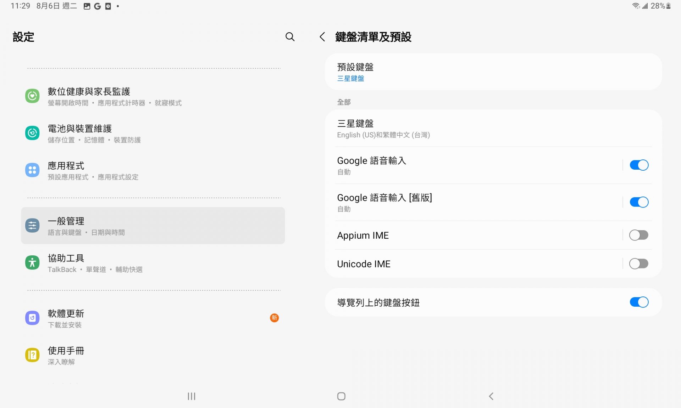Open 數位健康與家長監護 green icon
This screenshot has width=681, height=408.
[x=32, y=96]
